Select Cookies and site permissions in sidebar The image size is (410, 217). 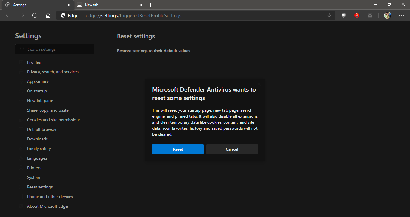pyautogui.click(x=54, y=120)
